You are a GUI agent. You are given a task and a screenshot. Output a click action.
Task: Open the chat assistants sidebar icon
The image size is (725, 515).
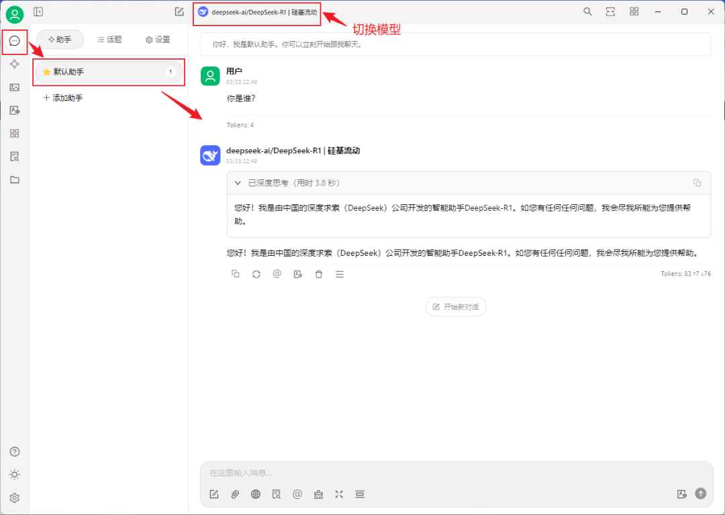15,41
